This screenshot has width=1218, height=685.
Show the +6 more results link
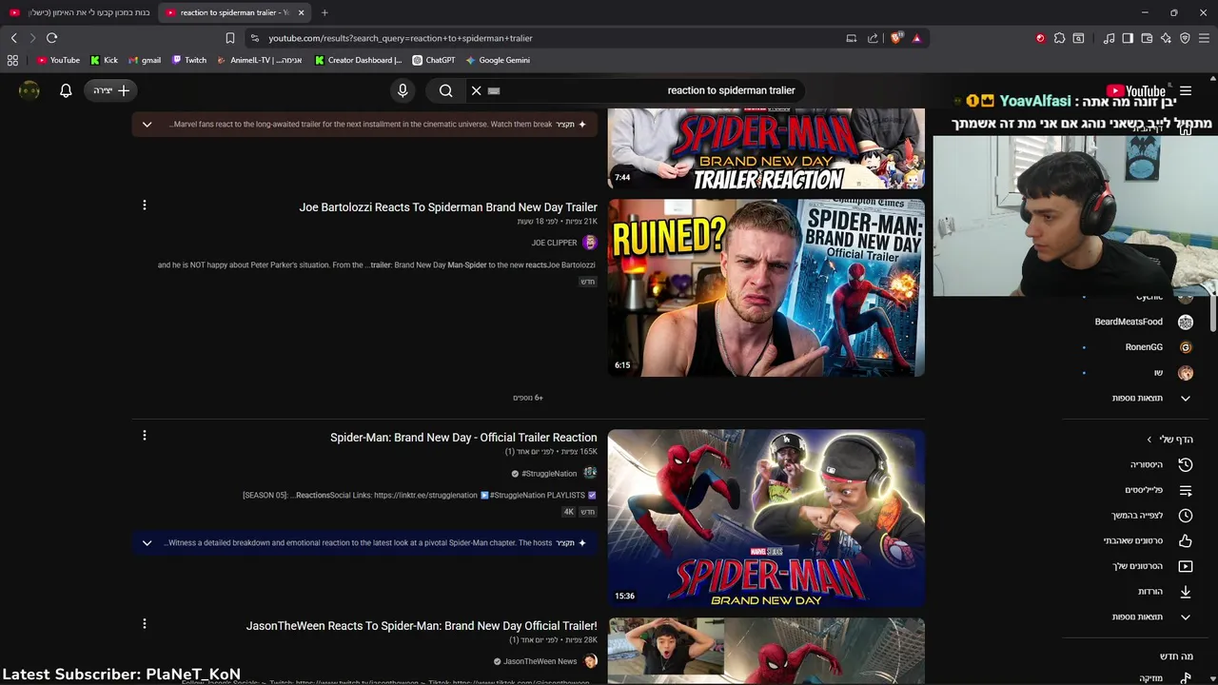[527, 398]
